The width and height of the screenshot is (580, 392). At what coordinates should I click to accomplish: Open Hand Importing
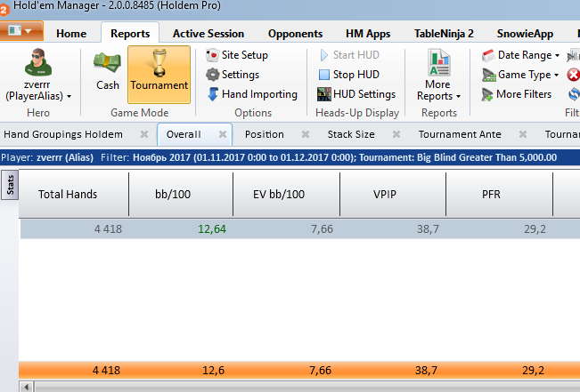pos(252,94)
